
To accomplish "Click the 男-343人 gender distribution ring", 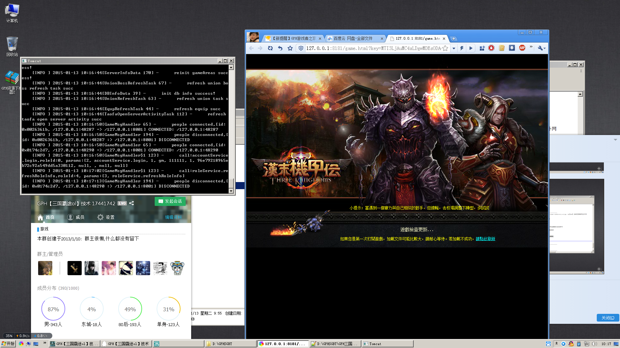I will (53, 309).
